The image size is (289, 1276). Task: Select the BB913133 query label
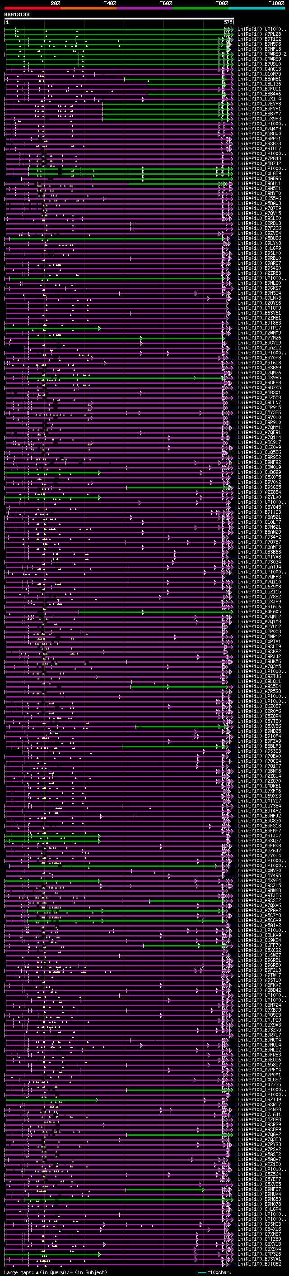(17, 15)
